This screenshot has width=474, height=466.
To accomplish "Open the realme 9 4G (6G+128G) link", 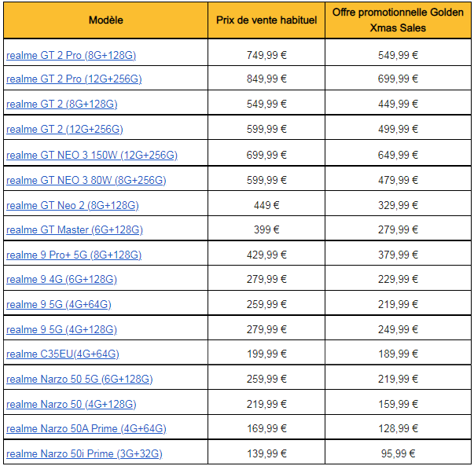I will [61, 279].
